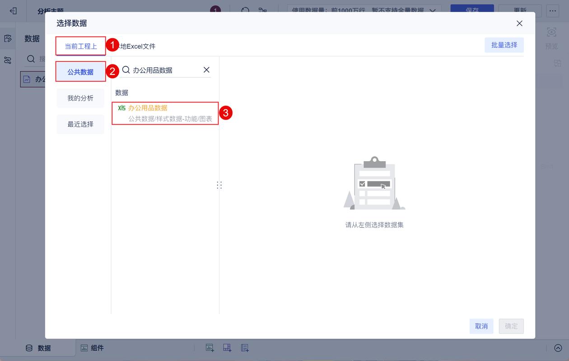The image size is (569, 361).
Task: Click the path 公共数据/样式数据-功能/图表
Action: (x=170, y=119)
